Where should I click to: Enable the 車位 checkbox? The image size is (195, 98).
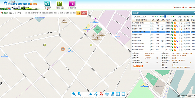pyautogui.click(x=71, y=13)
